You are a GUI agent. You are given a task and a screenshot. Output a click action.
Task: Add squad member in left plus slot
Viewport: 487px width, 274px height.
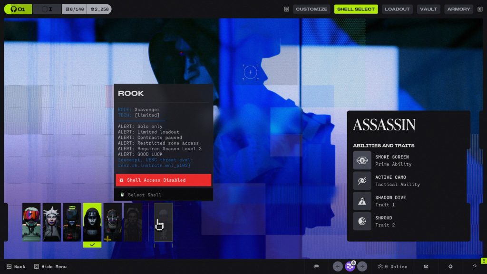pos(338,266)
